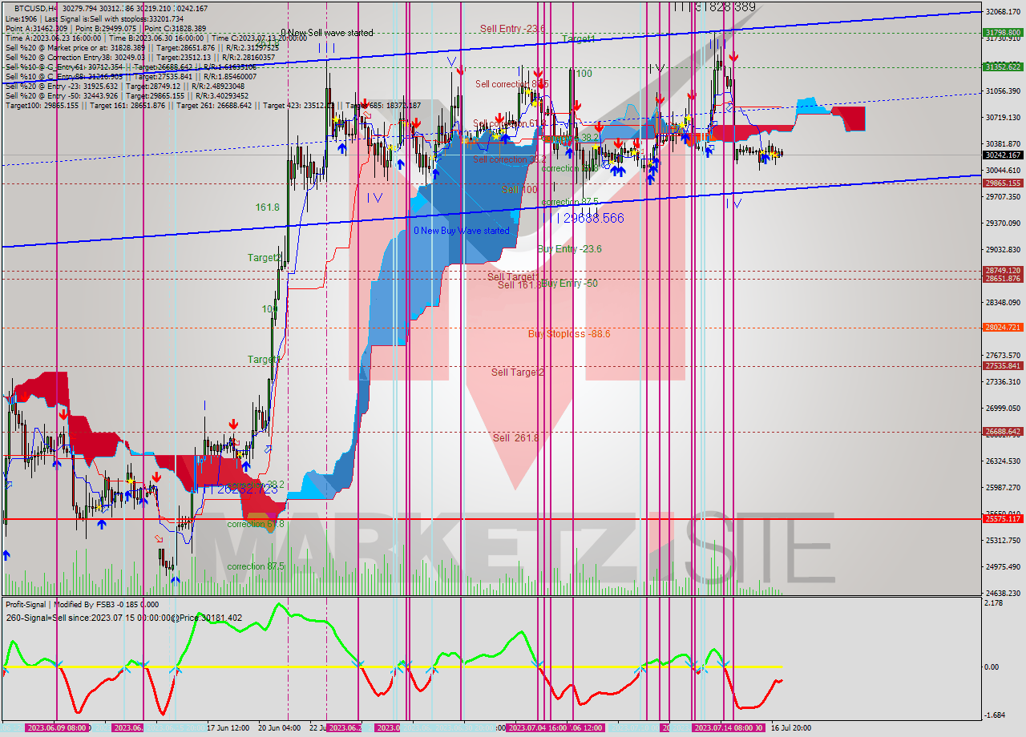Click the '17 Jun 12:00' time axis label

(x=228, y=727)
